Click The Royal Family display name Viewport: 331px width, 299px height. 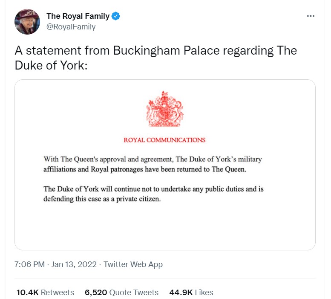click(x=78, y=17)
